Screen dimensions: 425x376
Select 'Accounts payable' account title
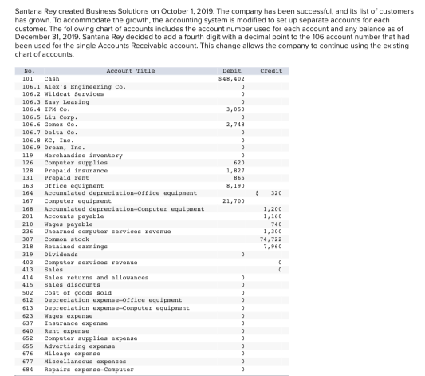coord(74,216)
